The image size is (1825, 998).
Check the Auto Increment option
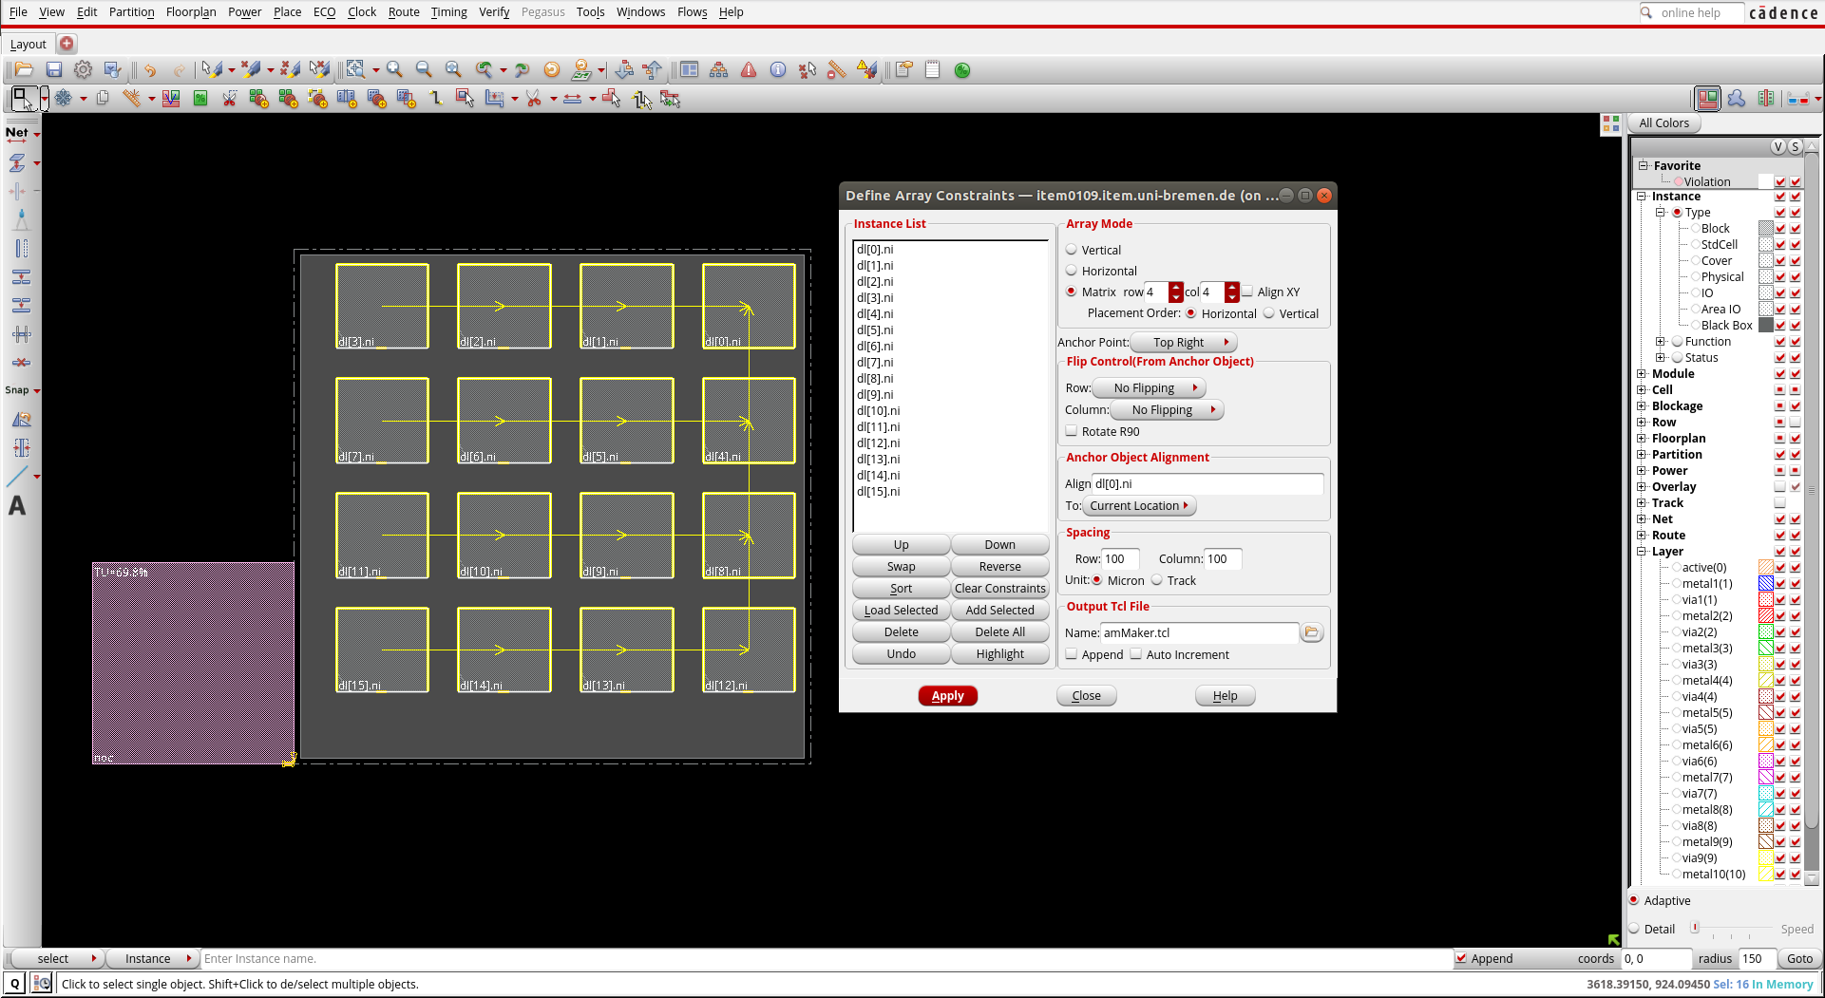pos(1136,654)
